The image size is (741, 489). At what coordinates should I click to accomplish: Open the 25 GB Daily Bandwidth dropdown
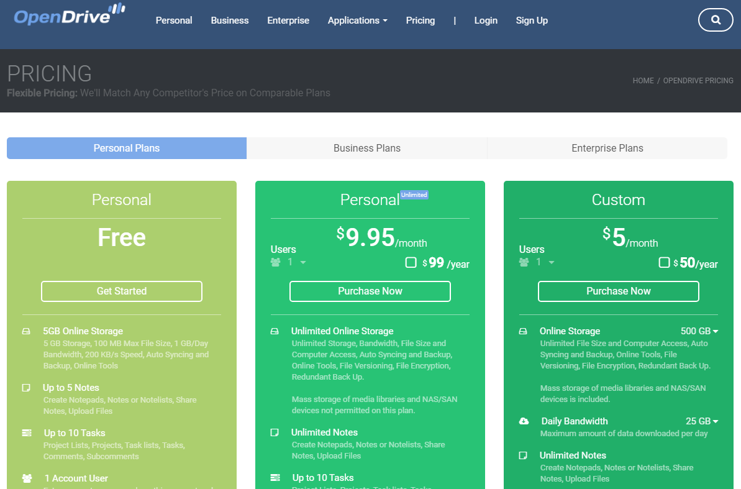[x=702, y=421]
